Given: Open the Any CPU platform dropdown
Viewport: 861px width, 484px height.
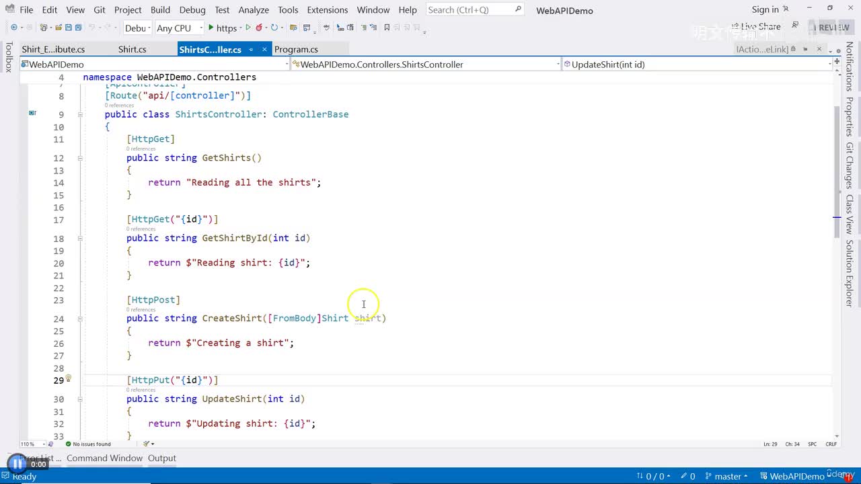Looking at the screenshot, I should tap(179, 28).
